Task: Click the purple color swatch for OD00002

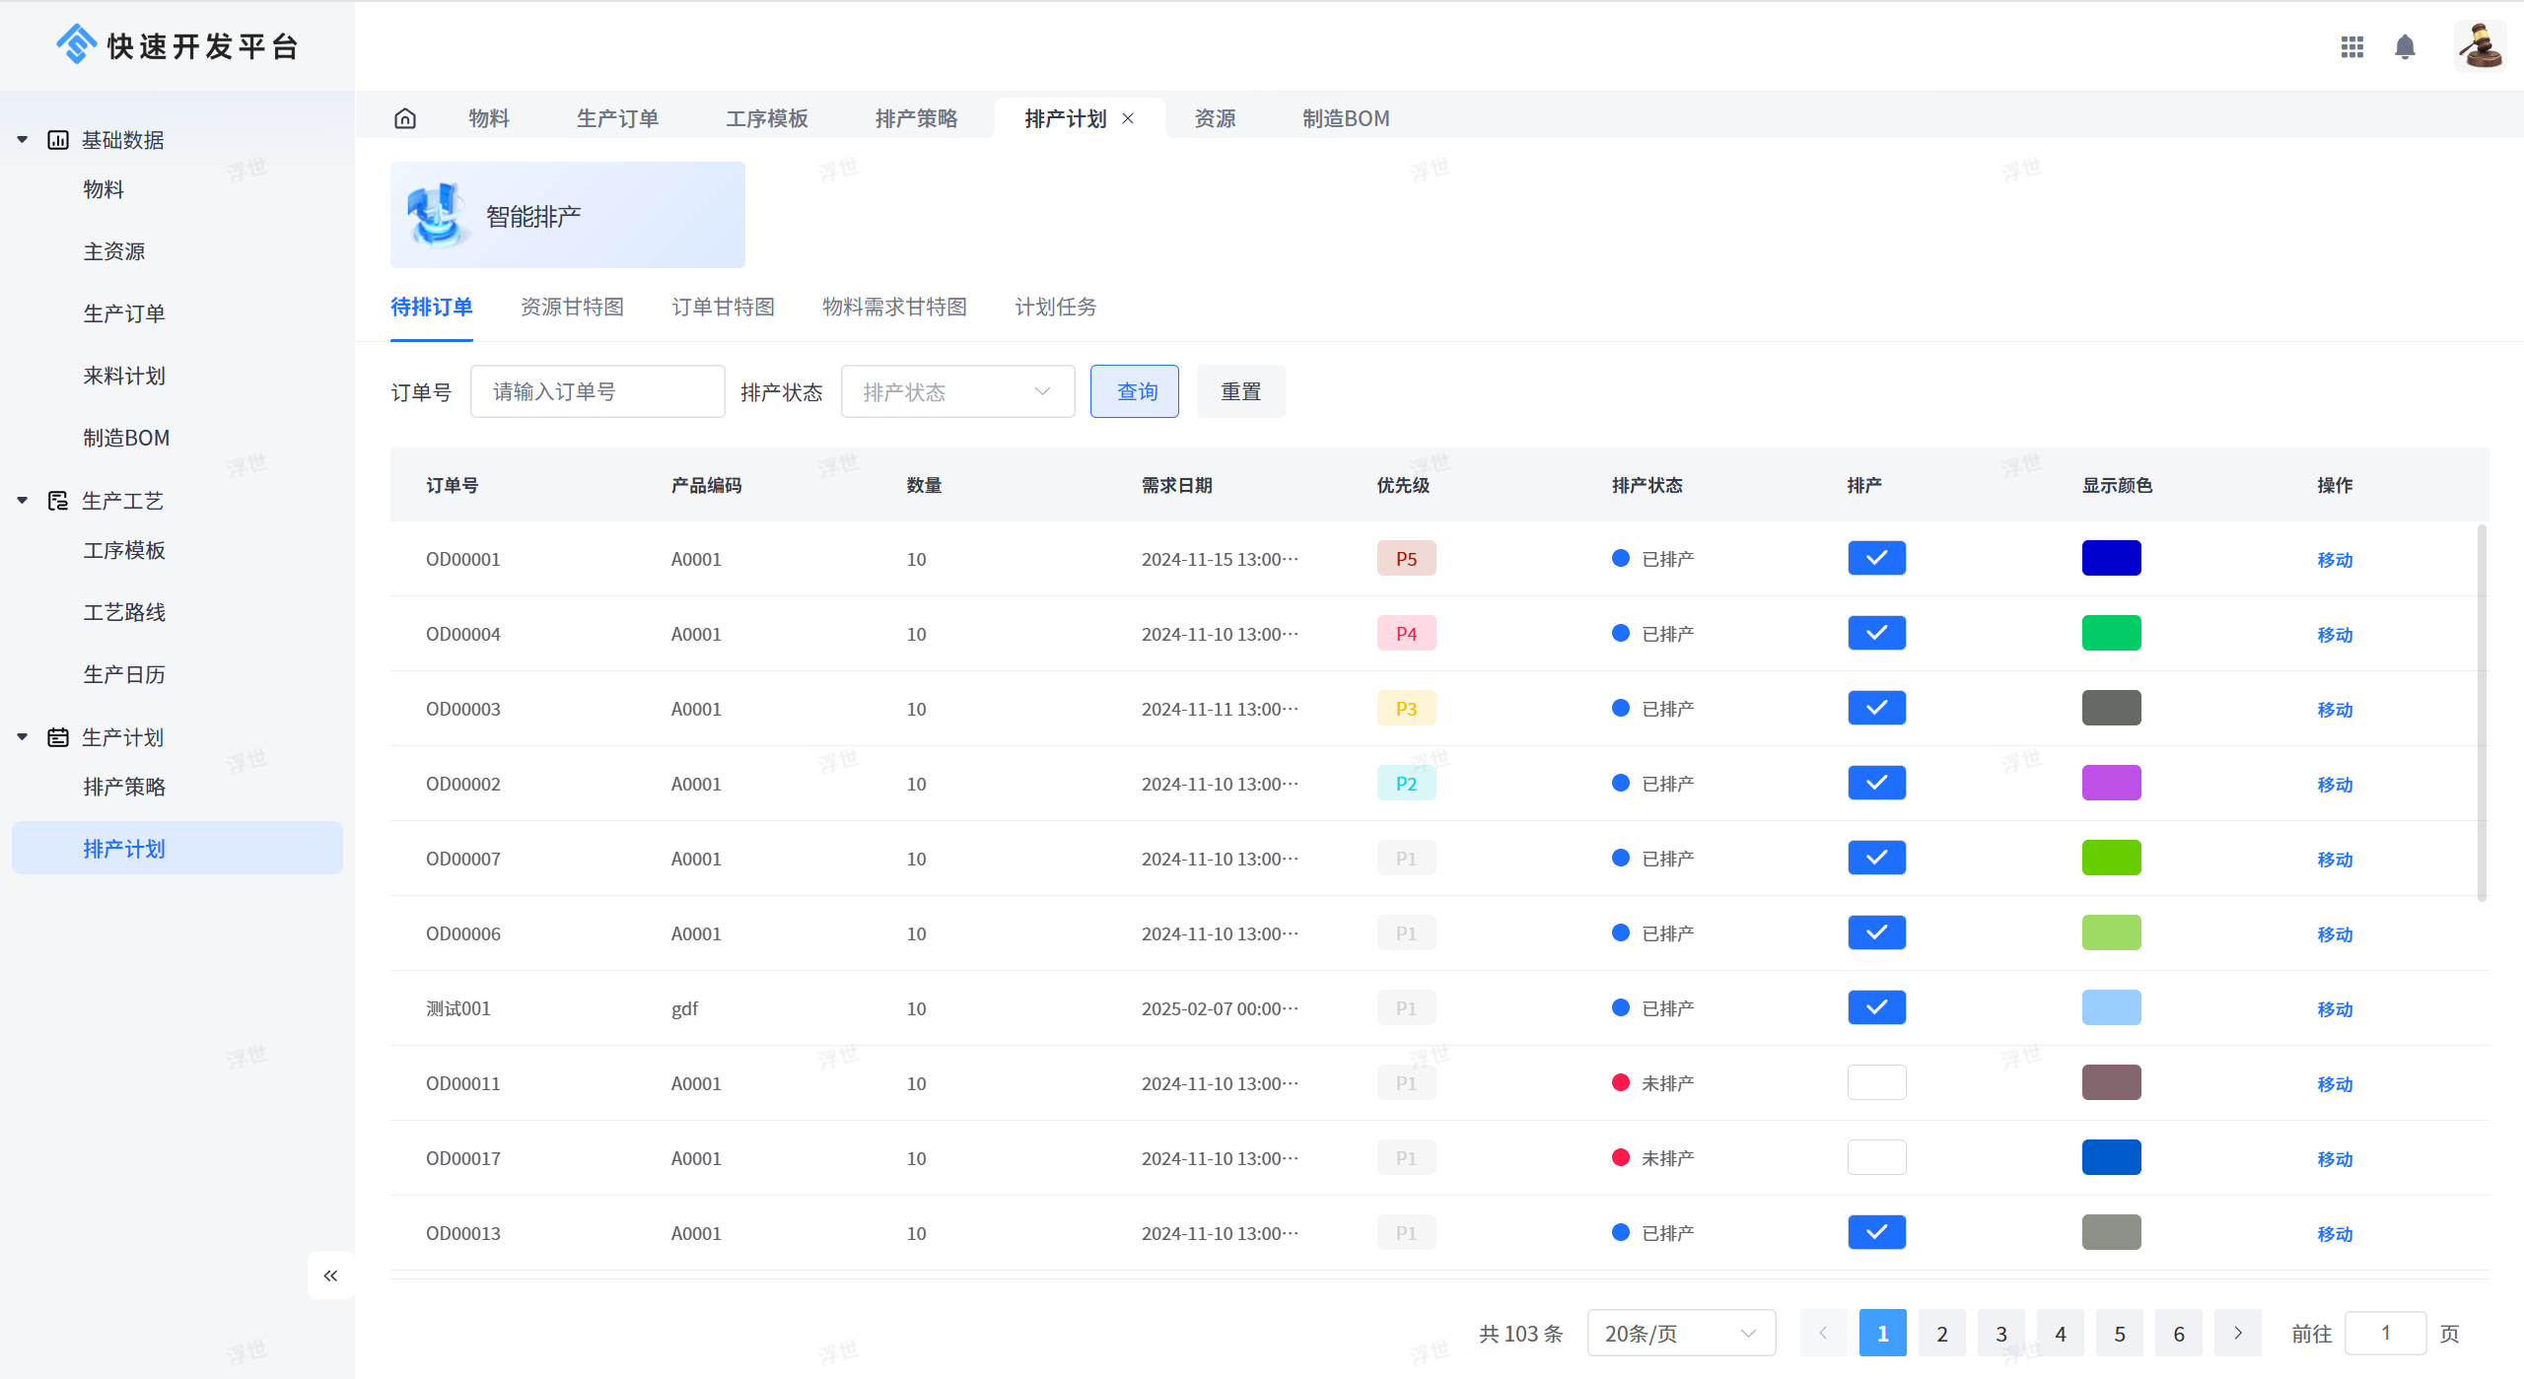Action: tap(2111, 783)
